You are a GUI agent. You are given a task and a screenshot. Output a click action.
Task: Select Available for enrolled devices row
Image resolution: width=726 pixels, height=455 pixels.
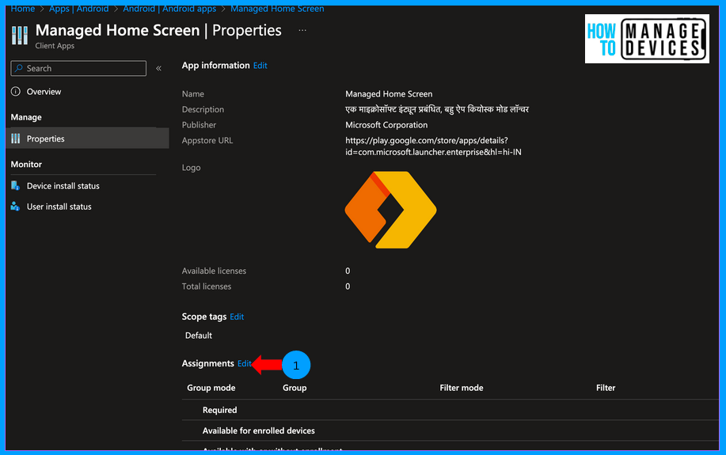450,430
